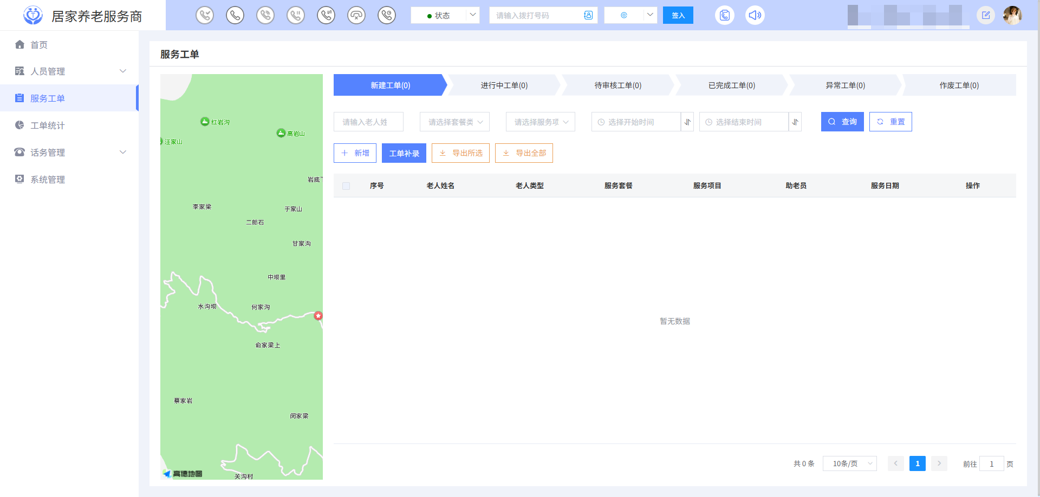Click the phone clipboard icon
The image size is (1040, 497).
point(725,15)
